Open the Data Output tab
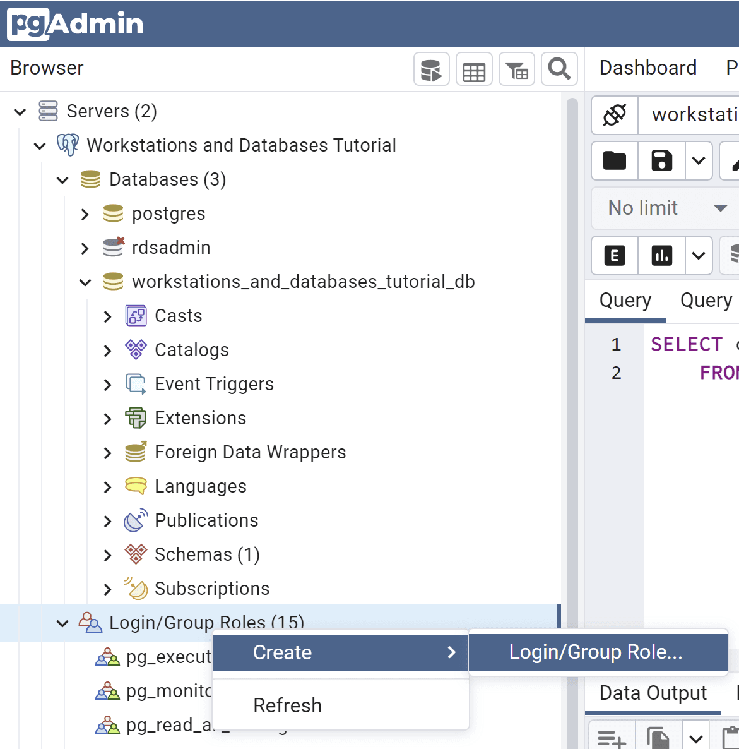The height and width of the screenshot is (749, 739). tap(653, 693)
